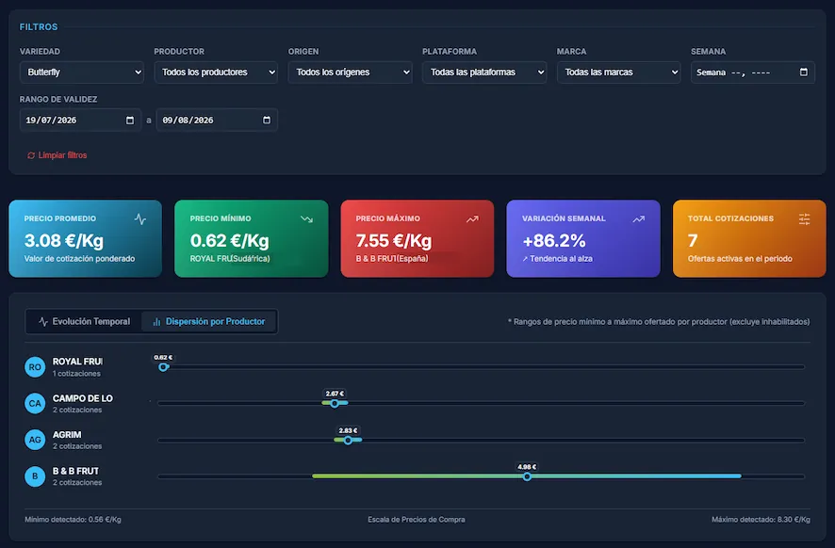
Task: Click the trend icon on Variación Semanal card
Action: click(638, 218)
